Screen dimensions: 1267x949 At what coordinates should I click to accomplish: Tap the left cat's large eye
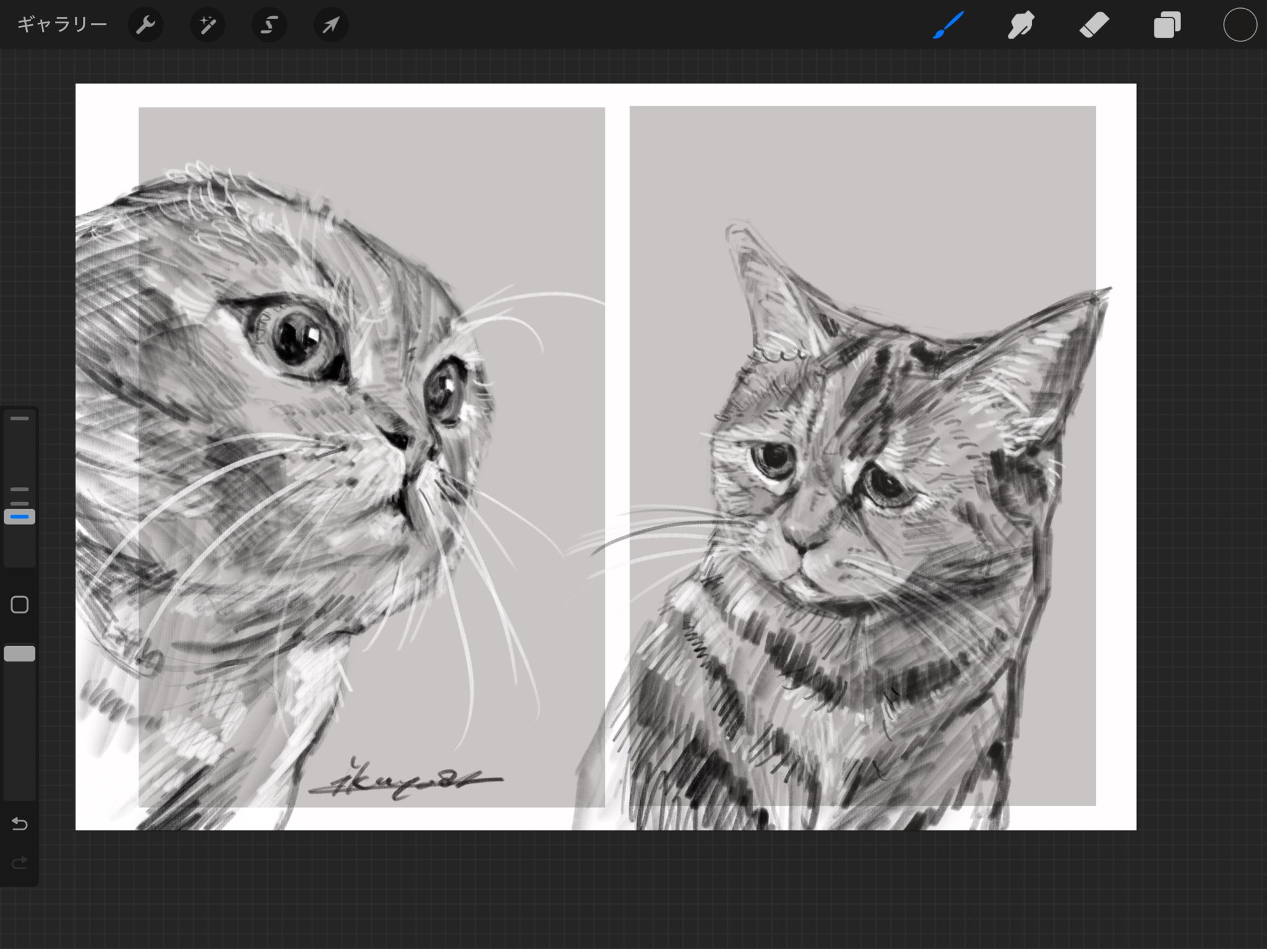click(299, 341)
